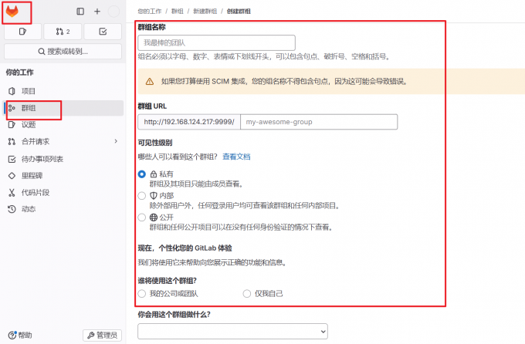Open 里程碑 in the sidebar
Screen dimensions: 525x344
[x=32, y=175]
